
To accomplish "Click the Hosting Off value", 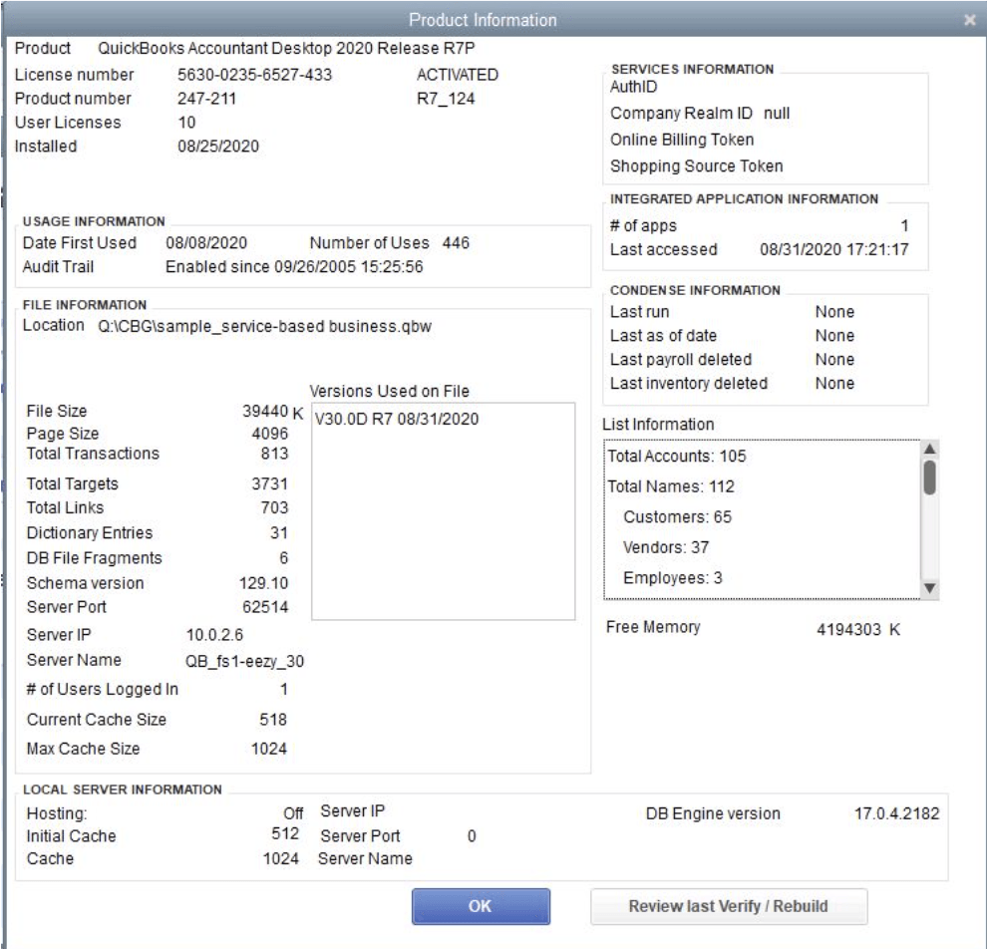I will [x=293, y=813].
